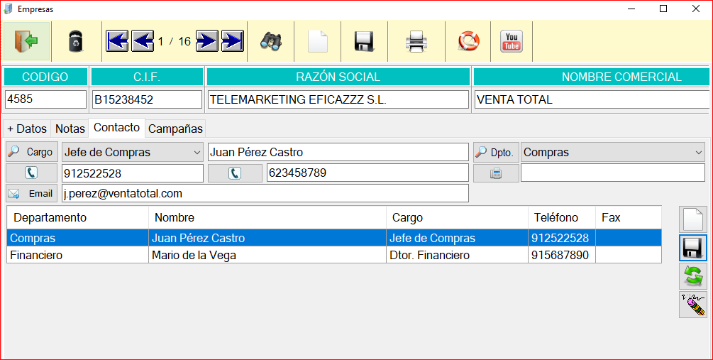Create new company with blank page icon
The height and width of the screenshot is (360, 713).
pos(318,41)
